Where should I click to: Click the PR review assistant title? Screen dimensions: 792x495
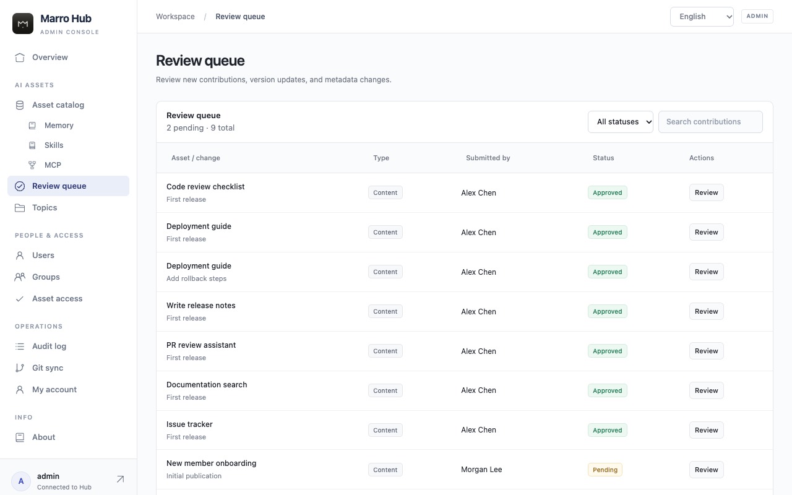click(201, 345)
